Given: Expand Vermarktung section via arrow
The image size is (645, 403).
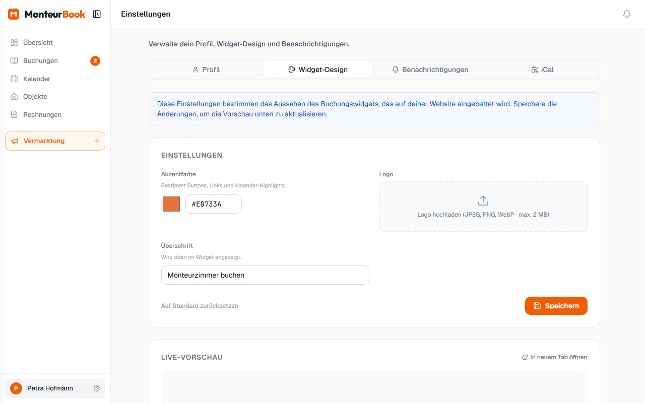Looking at the screenshot, I should pos(96,141).
